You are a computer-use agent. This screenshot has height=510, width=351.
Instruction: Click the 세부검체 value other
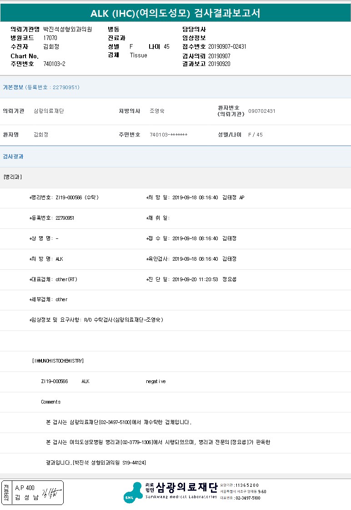click(61, 299)
